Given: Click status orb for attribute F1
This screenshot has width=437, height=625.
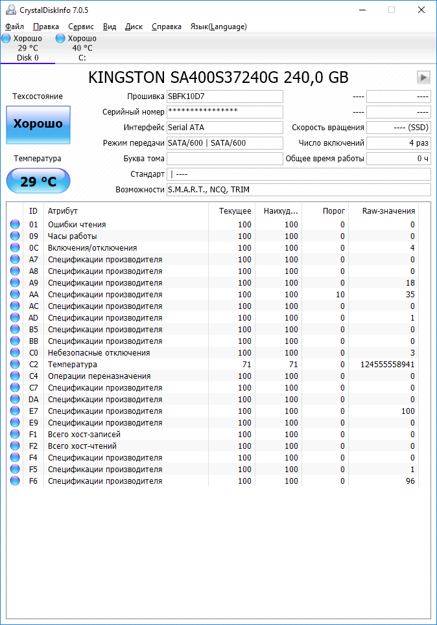Looking at the screenshot, I should (x=15, y=434).
